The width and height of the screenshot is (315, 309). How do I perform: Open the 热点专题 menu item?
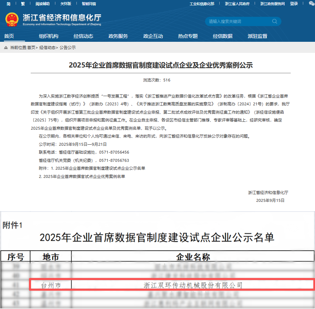coord(187,36)
